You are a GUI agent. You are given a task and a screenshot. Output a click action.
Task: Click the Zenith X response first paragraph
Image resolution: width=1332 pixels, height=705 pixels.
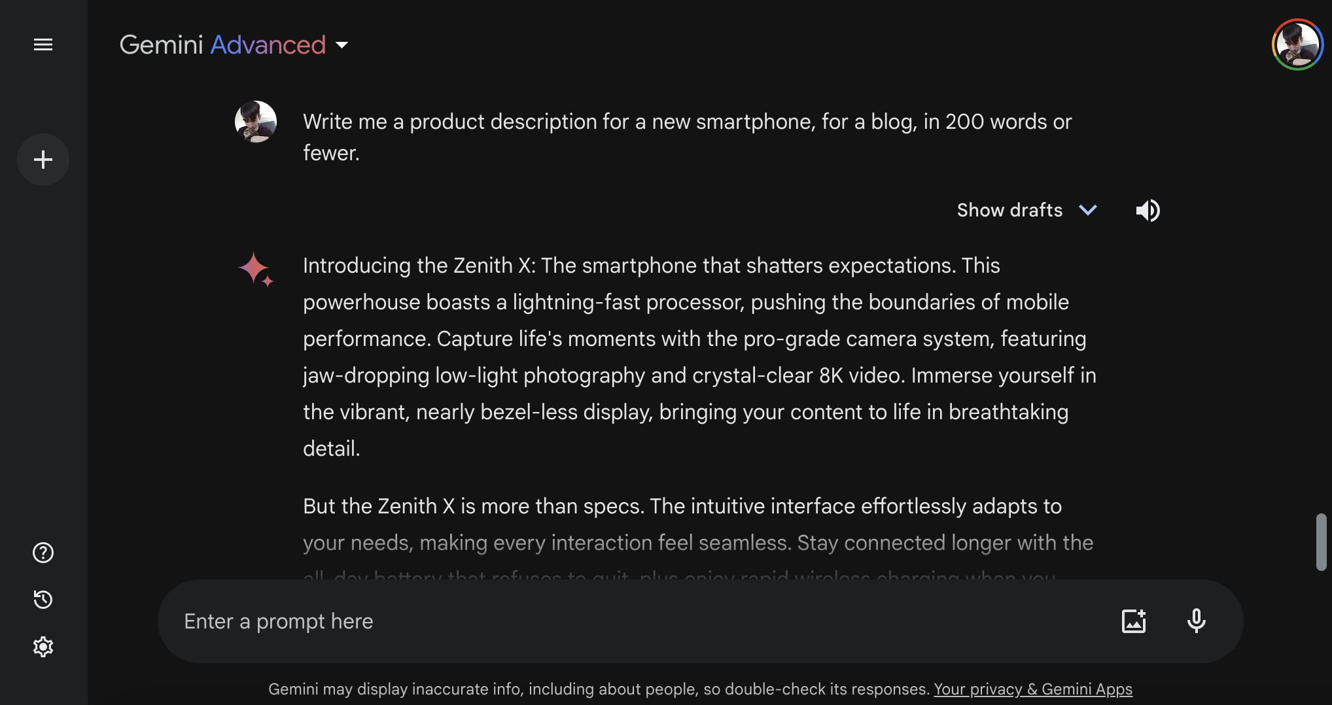point(699,357)
